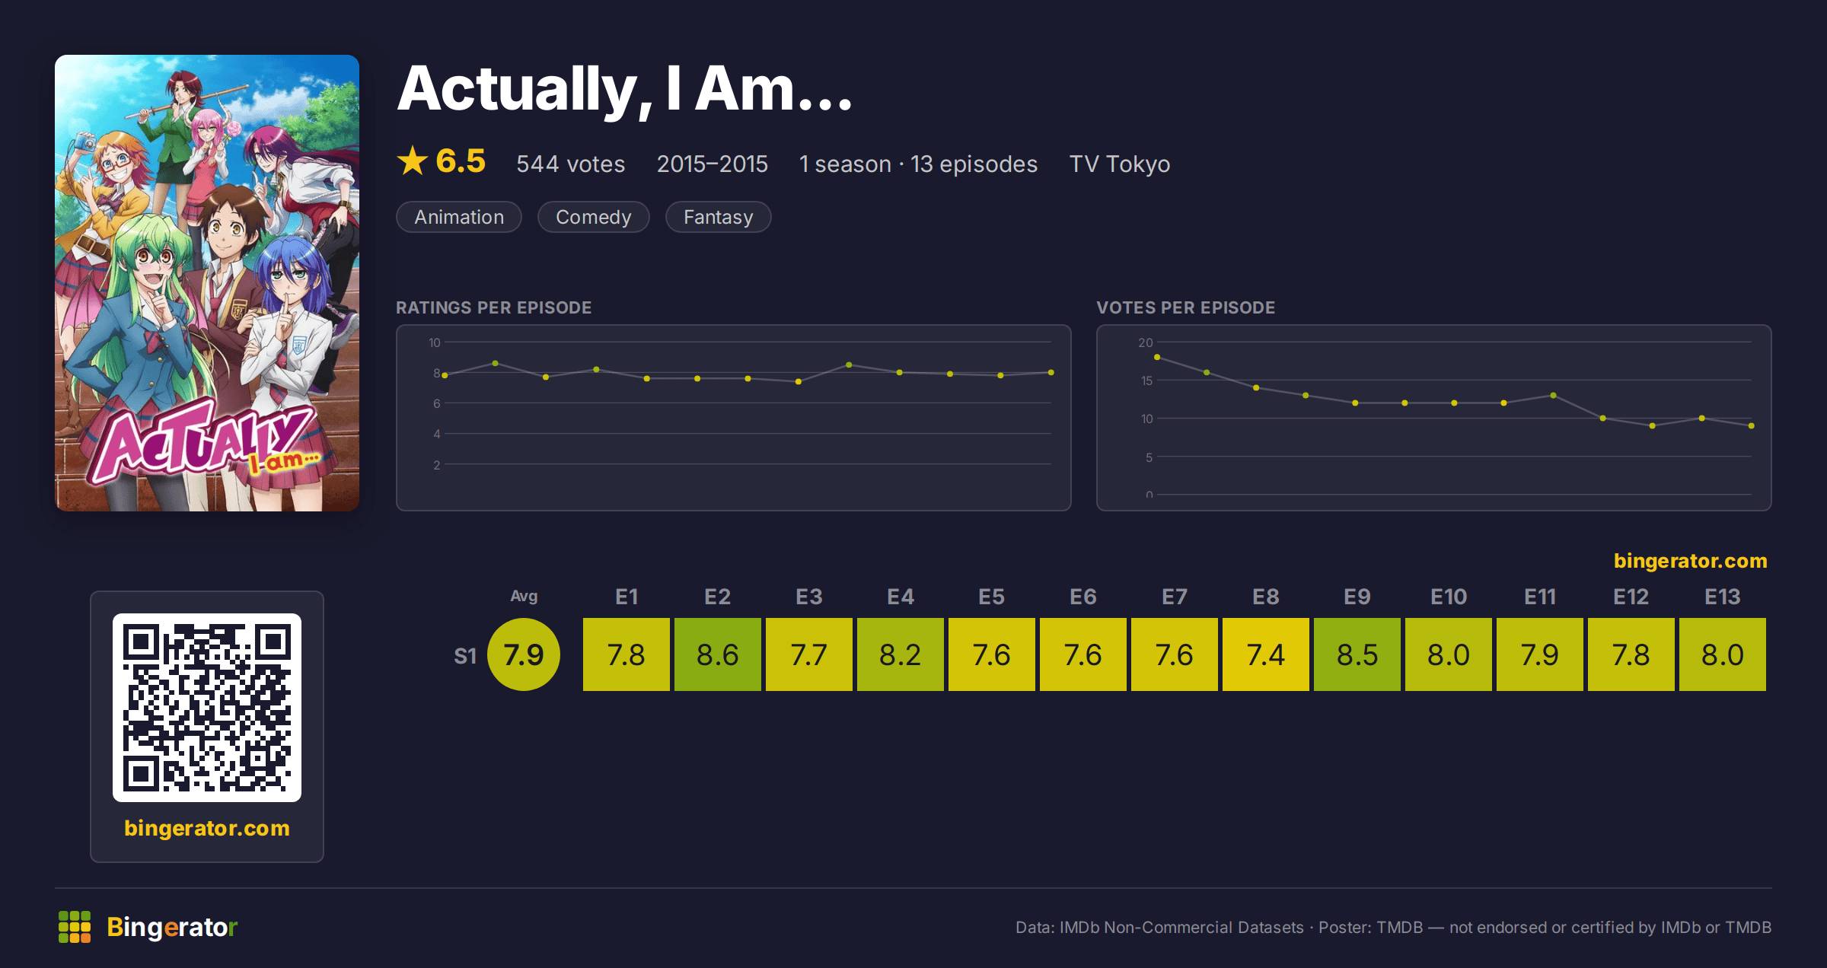Select episode E8 rating tile 7.4
Viewport: 1827px width, 968px height.
(x=1266, y=654)
